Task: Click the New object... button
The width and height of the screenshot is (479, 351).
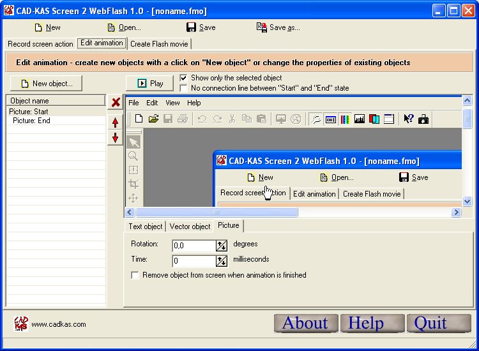Action: pos(47,84)
